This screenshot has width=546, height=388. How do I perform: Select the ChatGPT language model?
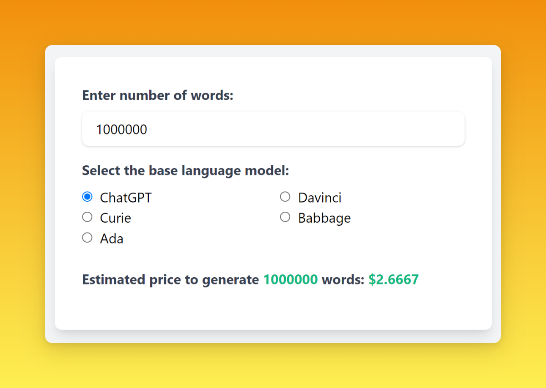(x=87, y=196)
